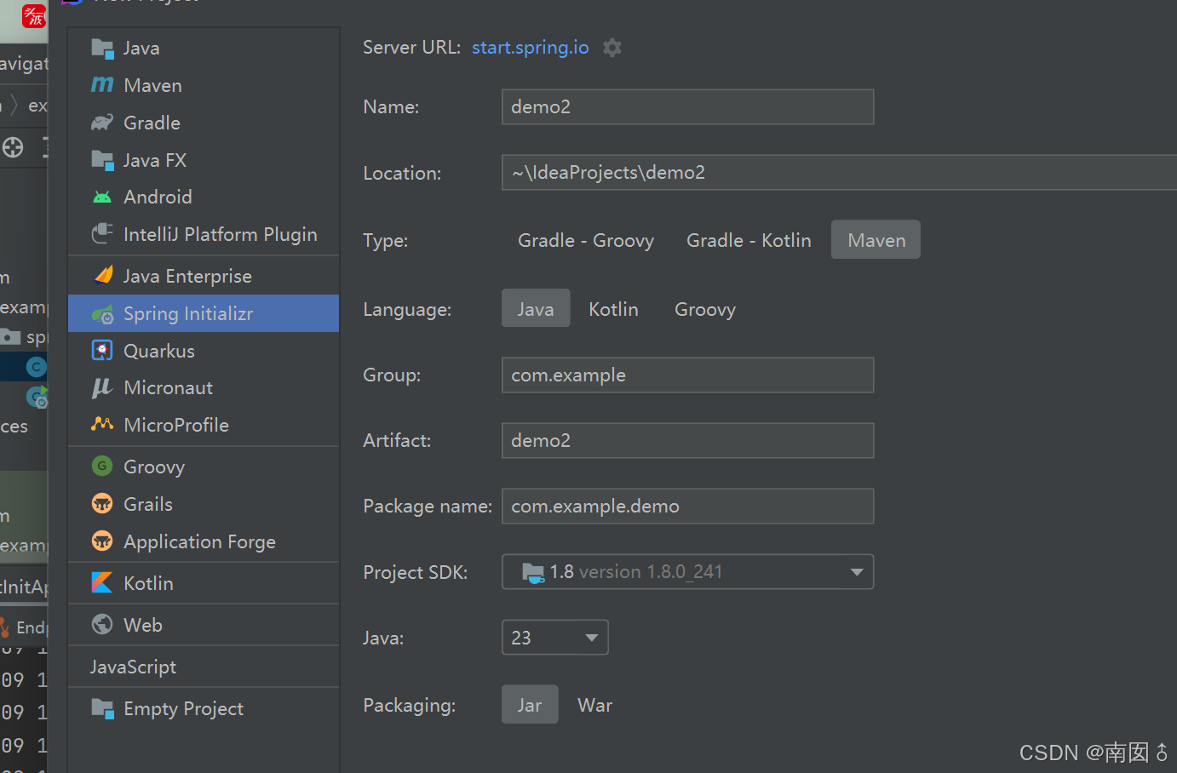The width and height of the screenshot is (1177, 773).
Task: Select Empty Project in the sidebar
Action: pos(183,707)
